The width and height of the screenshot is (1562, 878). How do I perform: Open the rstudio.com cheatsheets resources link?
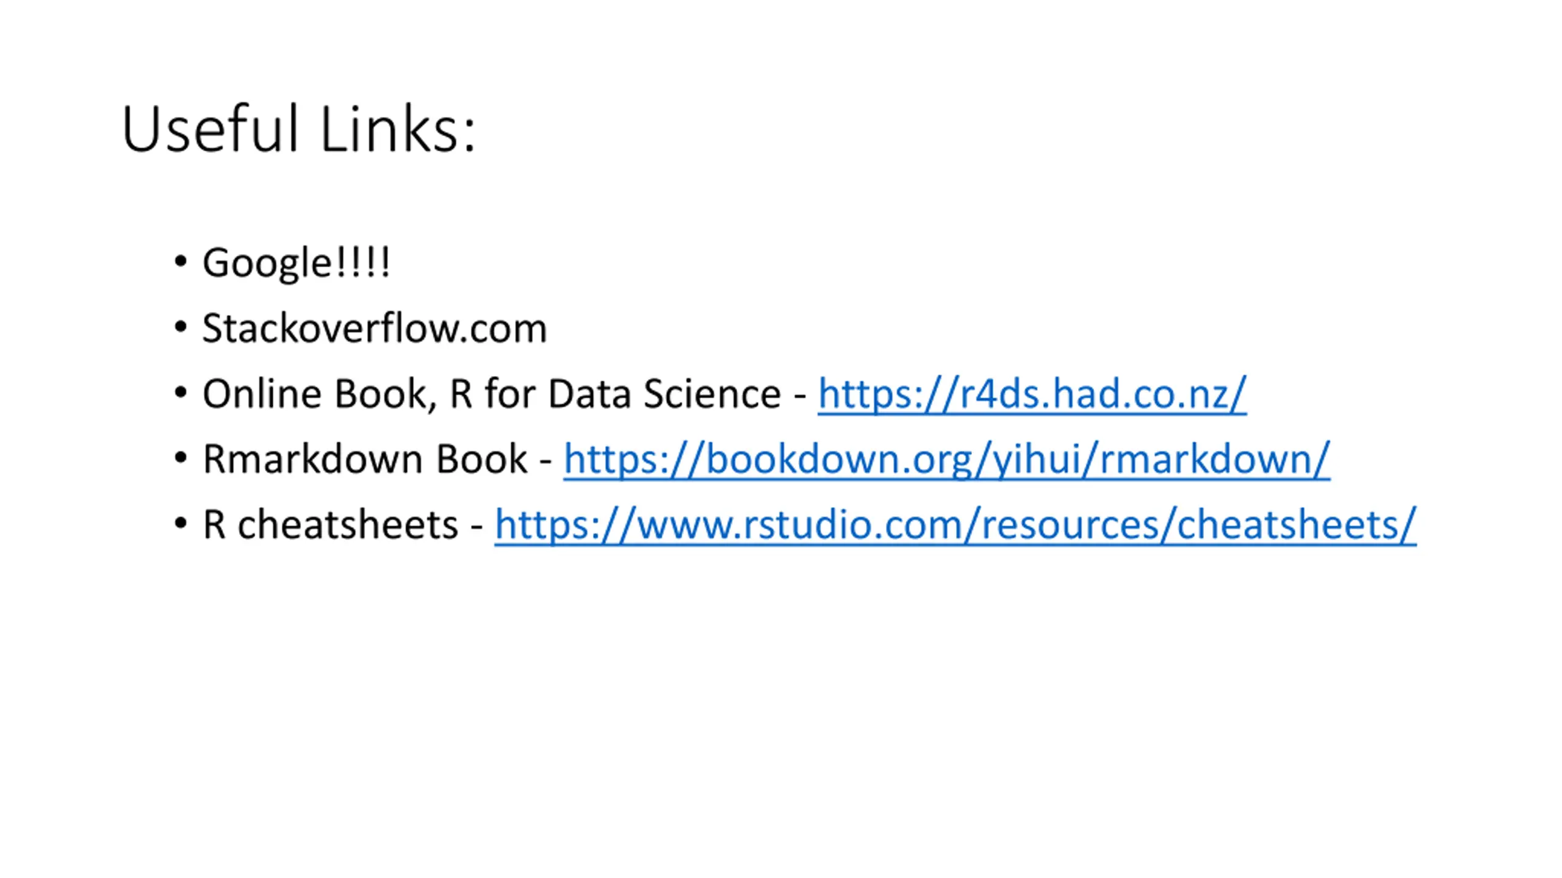pyautogui.click(x=955, y=525)
